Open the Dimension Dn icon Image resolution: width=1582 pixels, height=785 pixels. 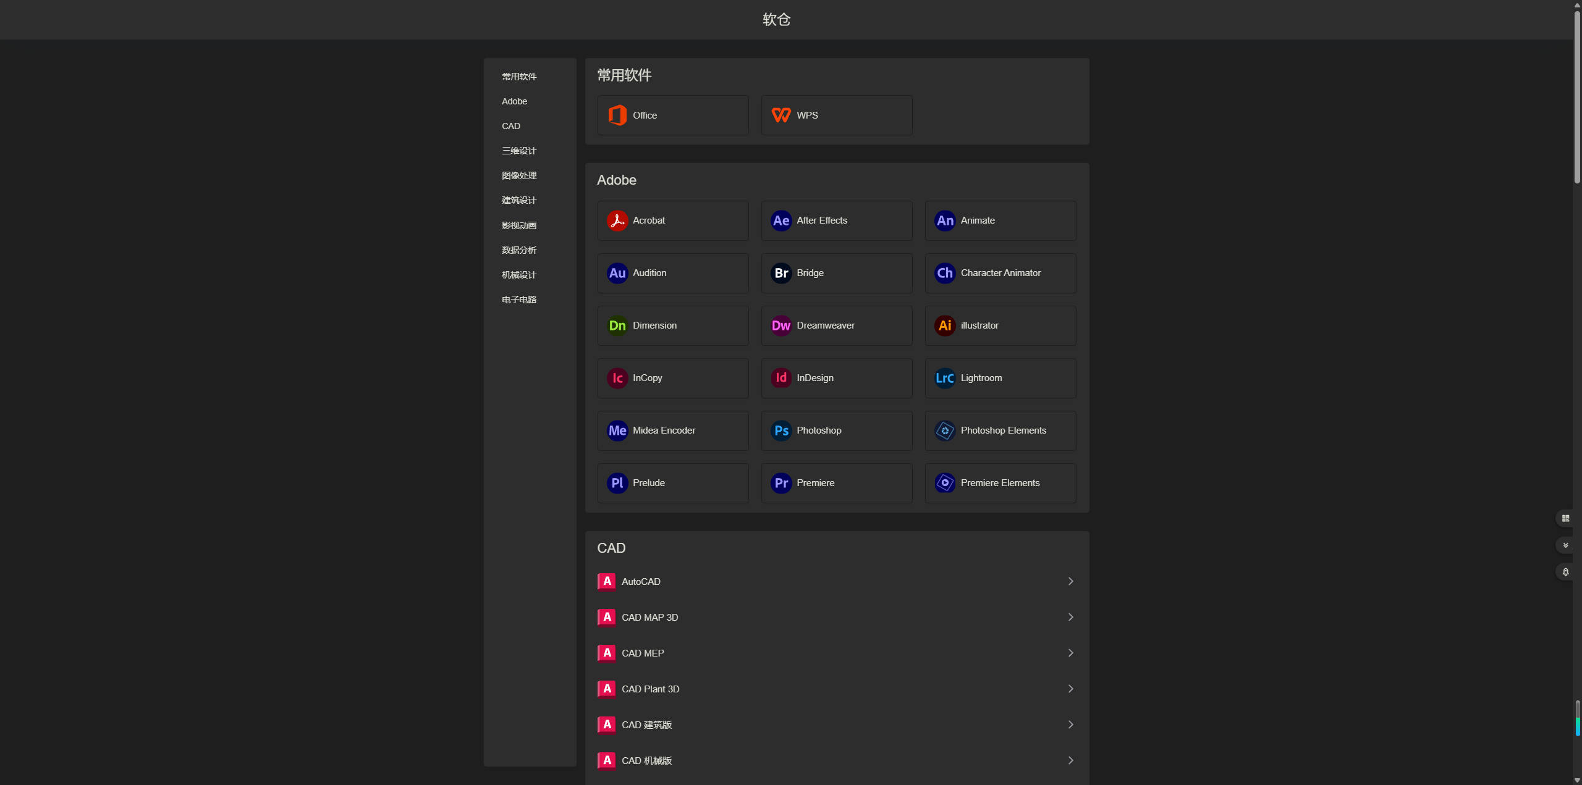coord(617,325)
